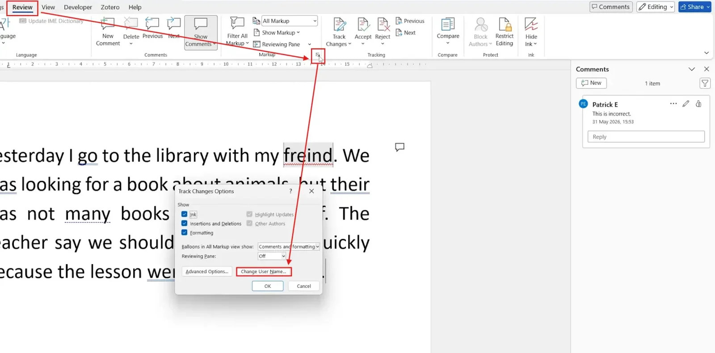Screen dimensions: 715x353
Task: Open Filter All Markup
Action: pyautogui.click(x=237, y=31)
